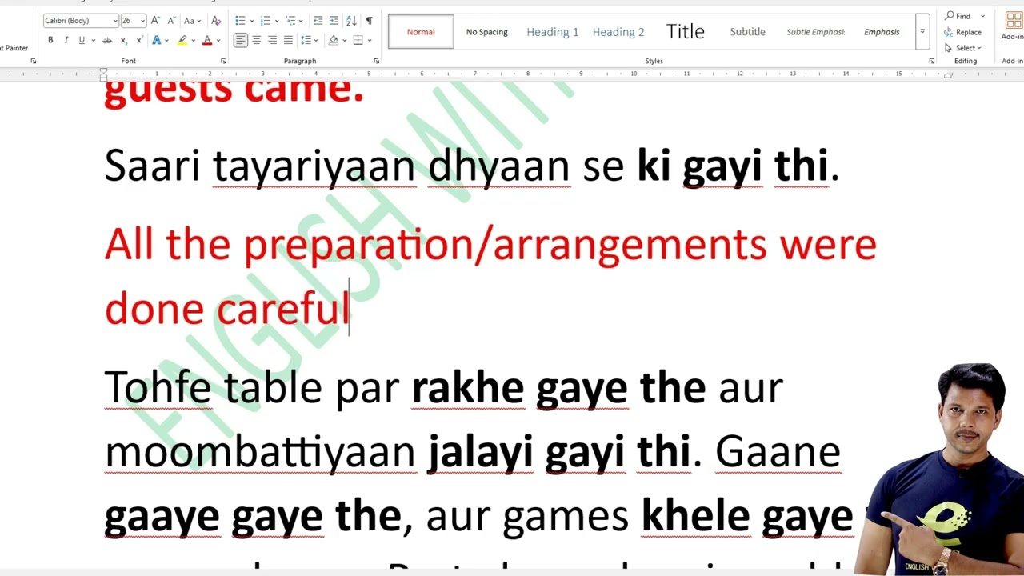The height and width of the screenshot is (576, 1024).
Task: Click Find in Editing group
Action: tap(958, 16)
